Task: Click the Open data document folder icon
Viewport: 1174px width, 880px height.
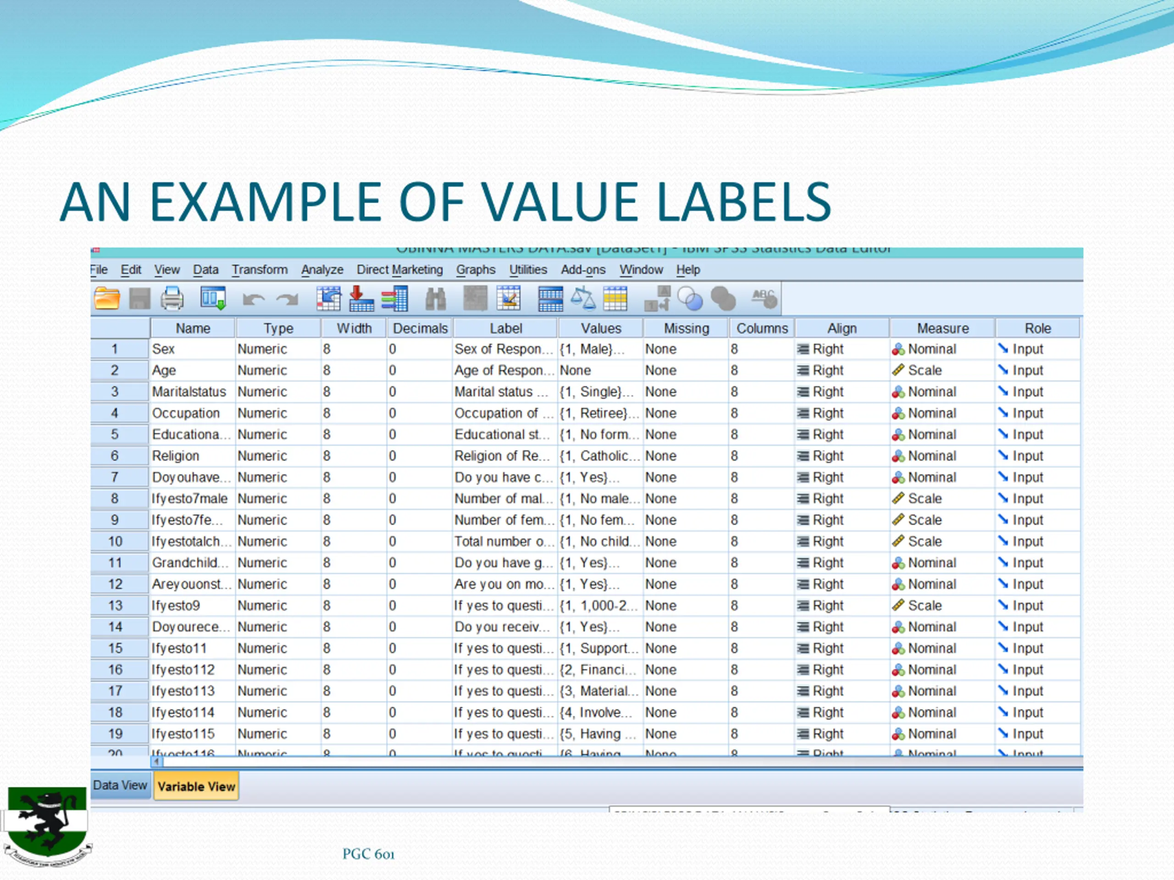Action: pyautogui.click(x=107, y=298)
